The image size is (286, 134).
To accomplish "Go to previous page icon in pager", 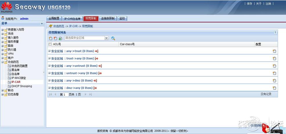I will click(x=55, y=94).
